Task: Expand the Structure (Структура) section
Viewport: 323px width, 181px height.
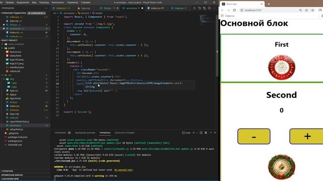Action: click(x=7, y=171)
